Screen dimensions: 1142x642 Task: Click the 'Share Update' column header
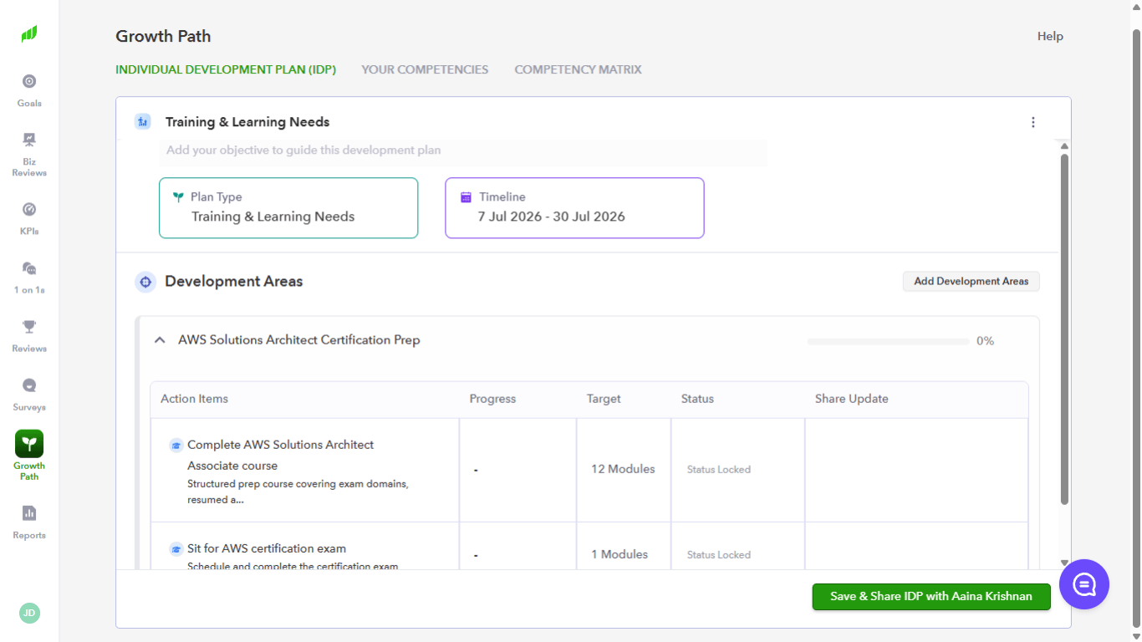[x=852, y=400]
